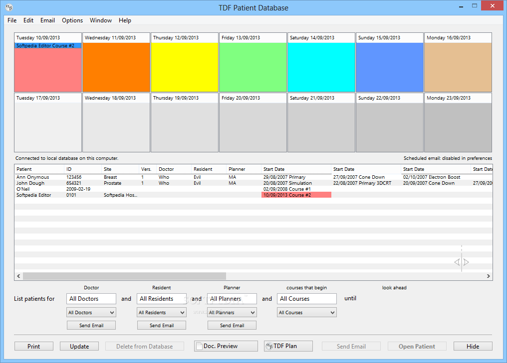Open the Window menu

(101, 20)
